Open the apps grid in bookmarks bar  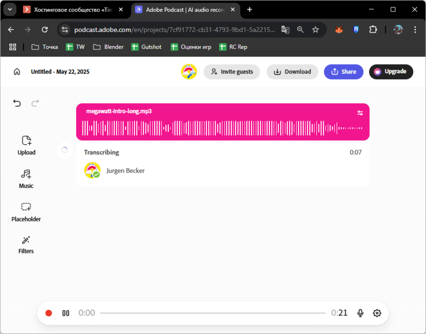click(12, 47)
